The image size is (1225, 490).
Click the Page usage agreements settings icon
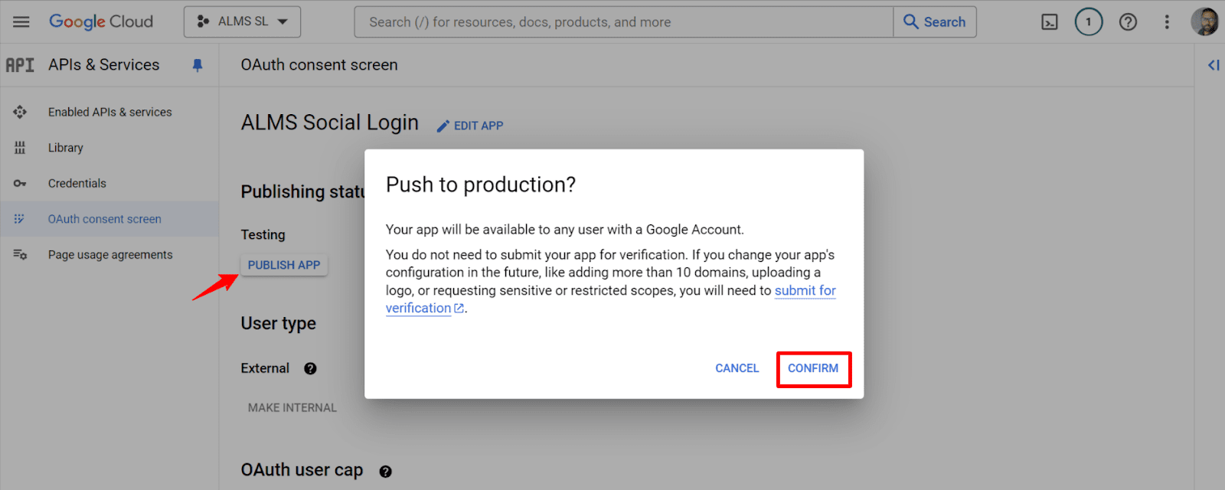20,254
